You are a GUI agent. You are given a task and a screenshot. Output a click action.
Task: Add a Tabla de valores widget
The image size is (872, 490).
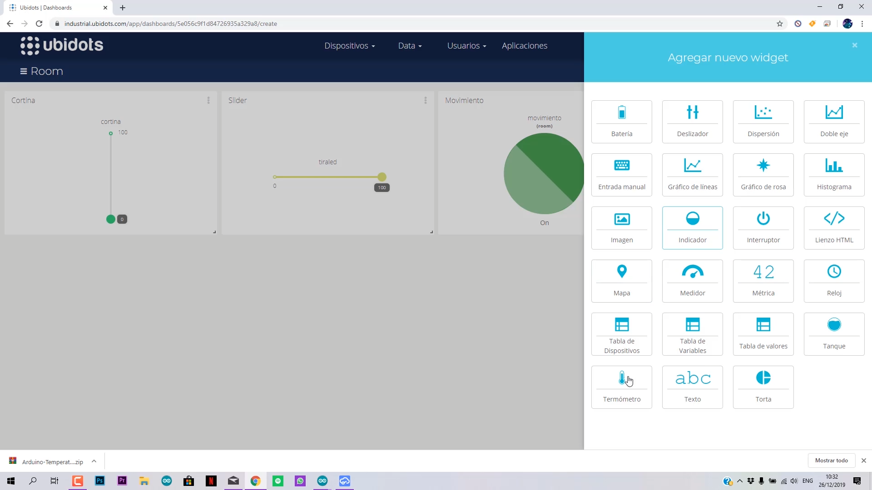click(763, 334)
